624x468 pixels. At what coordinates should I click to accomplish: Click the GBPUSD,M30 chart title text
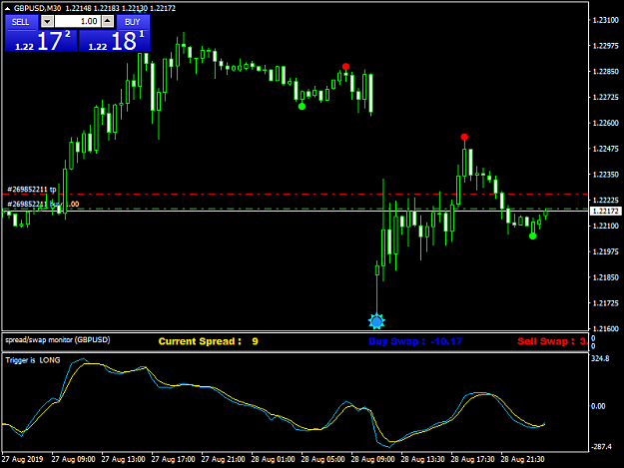click(x=37, y=8)
